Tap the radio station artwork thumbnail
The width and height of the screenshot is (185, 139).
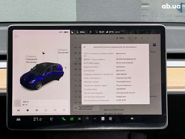pyautogui.click(x=17, y=103)
